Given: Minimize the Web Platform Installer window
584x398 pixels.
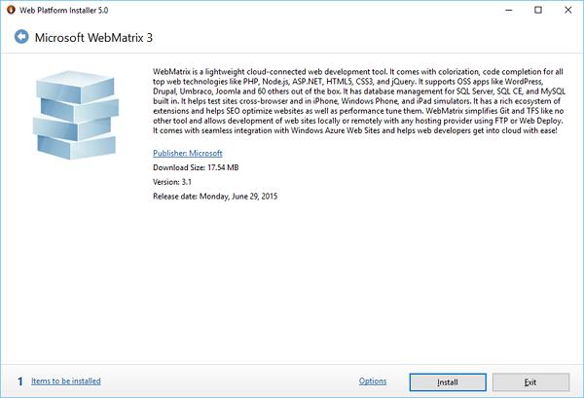Looking at the screenshot, I should (x=509, y=10).
